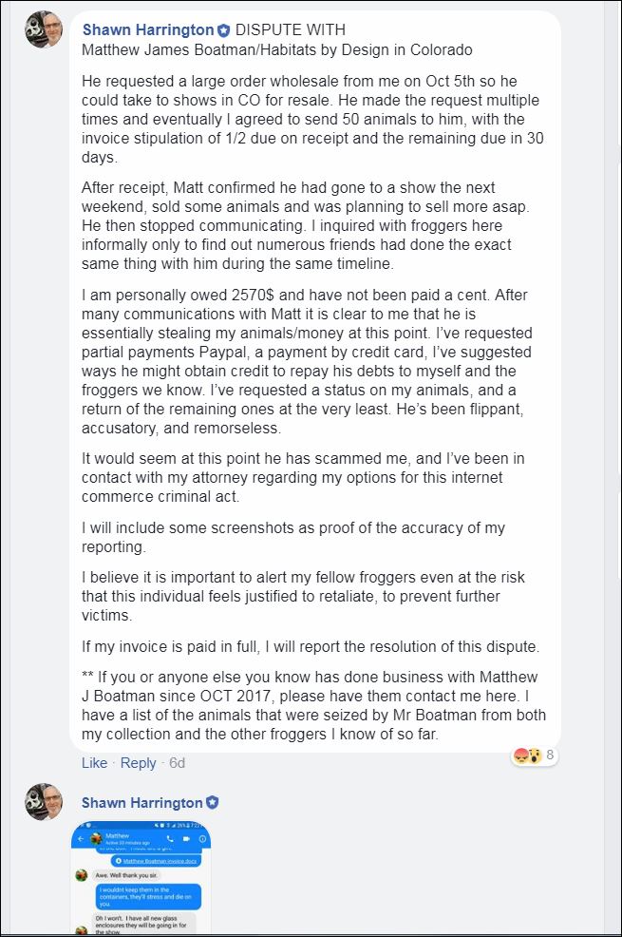622x937 pixels.
Task: Click Reply under the dispute post
Action: click(138, 763)
